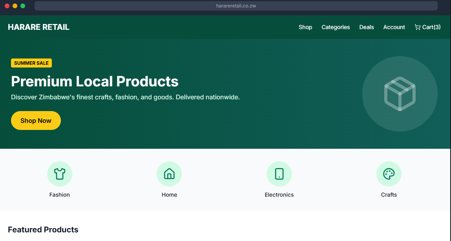The height and width of the screenshot is (241, 451).
Task: Open Crafts via the palette icon
Action: pos(389,173)
